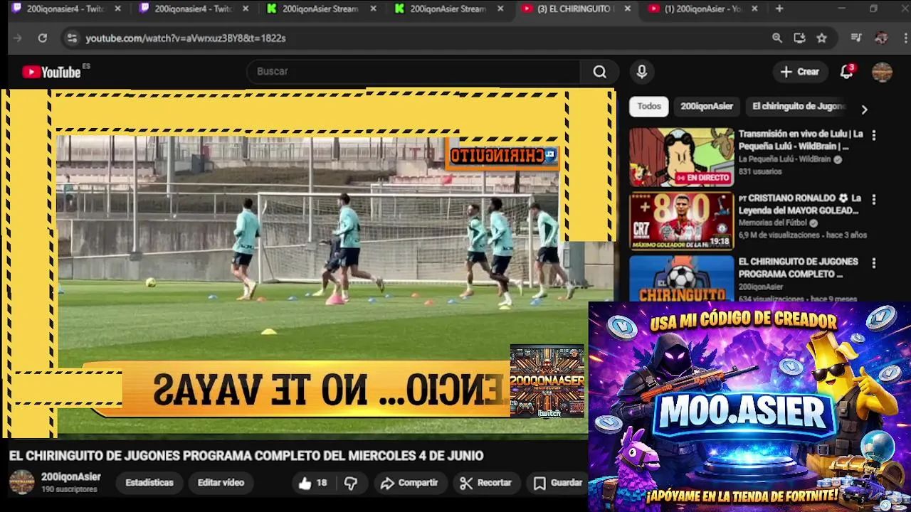Click the install app icon in address bar

pos(799,38)
